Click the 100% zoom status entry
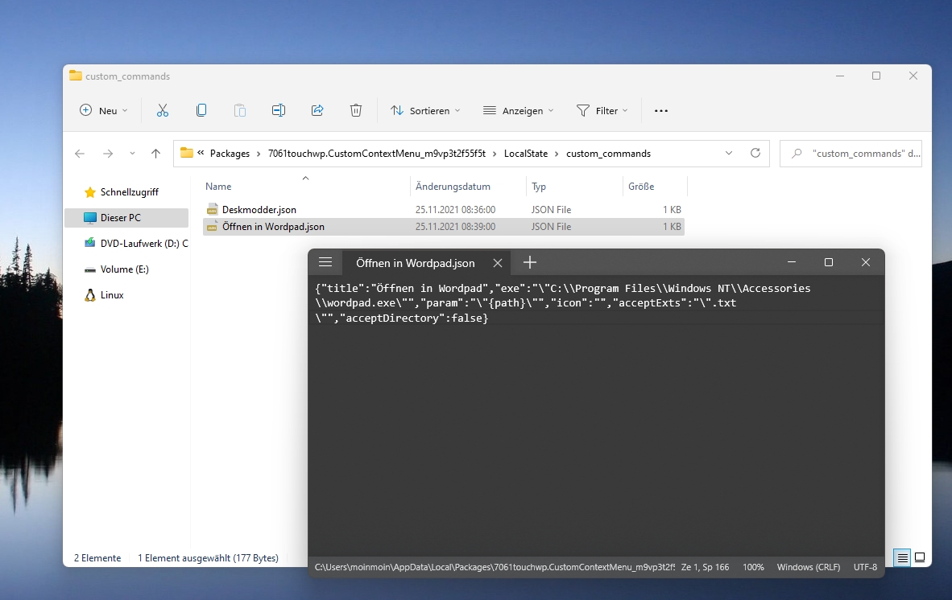The width and height of the screenshot is (952, 600). [x=753, y=567]
